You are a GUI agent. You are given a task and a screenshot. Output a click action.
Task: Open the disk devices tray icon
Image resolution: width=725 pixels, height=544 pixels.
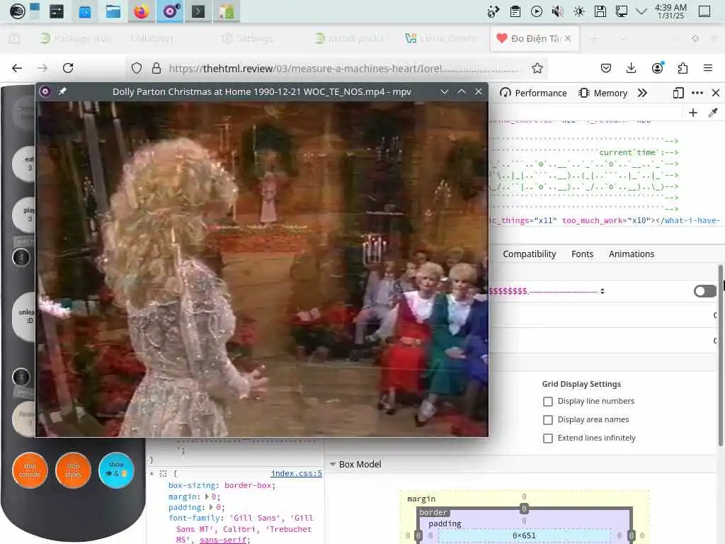(x=600, y=11)
